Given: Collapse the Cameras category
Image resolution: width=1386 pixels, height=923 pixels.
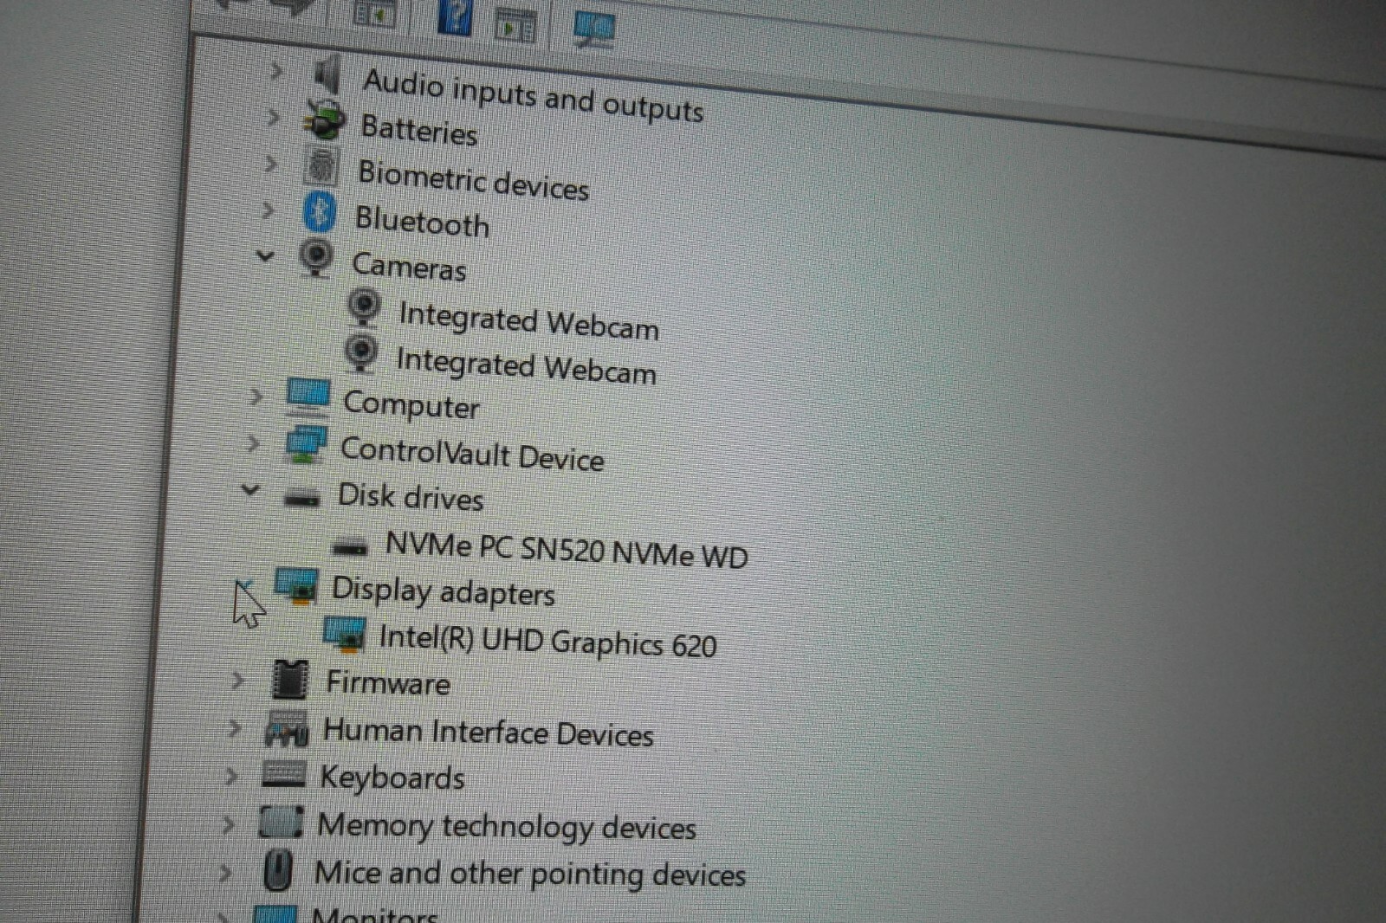Looking at the screenshot, I should [x=264, y=255].
